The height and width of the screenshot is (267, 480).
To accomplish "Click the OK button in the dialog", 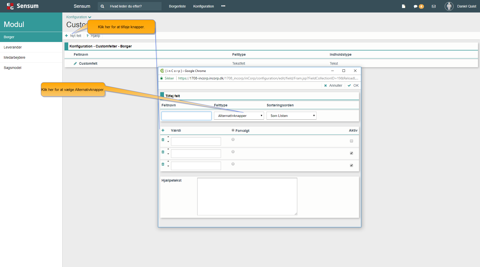I will click(353, 85).
